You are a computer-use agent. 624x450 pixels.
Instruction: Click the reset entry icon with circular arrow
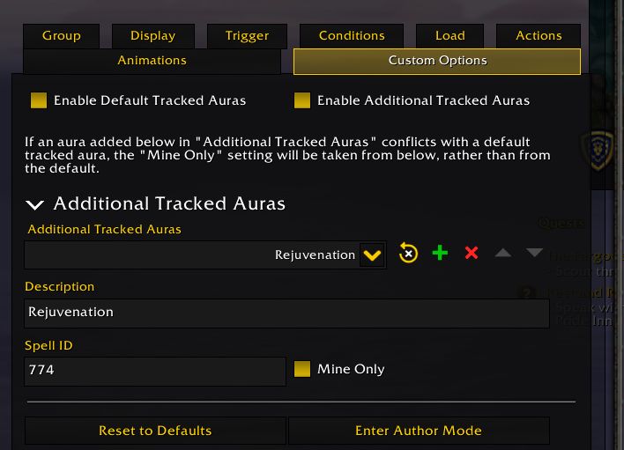point(408,254)
